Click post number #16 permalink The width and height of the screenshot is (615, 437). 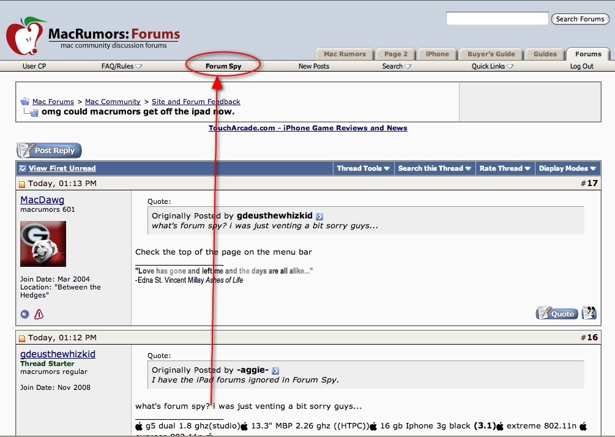592,337
